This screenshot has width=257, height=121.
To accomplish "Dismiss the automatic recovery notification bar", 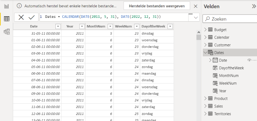I will pos(196,6).
